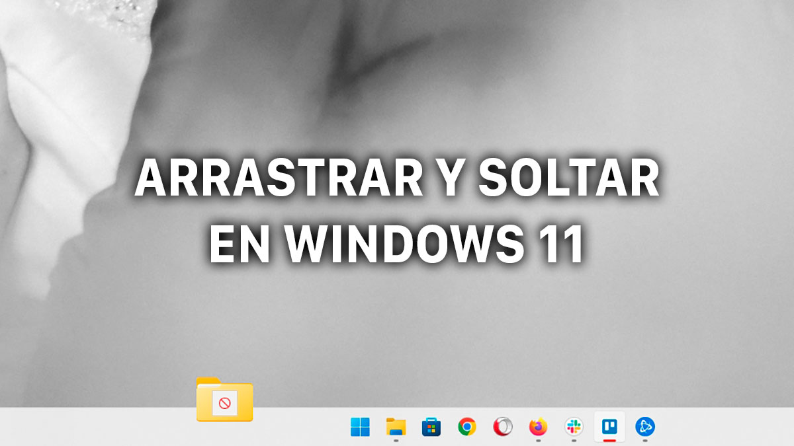Open the Opera browser taskbar icon
The height and width of the screenshot is (446, 794).
[x=503, y=427]
